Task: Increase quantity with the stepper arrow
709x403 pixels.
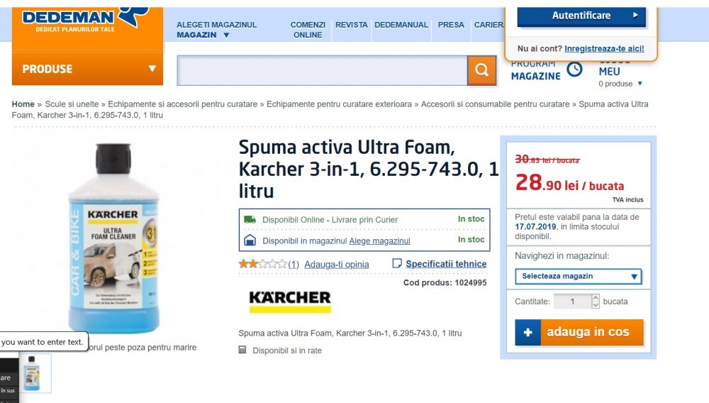Action: (x=596, y=298)
